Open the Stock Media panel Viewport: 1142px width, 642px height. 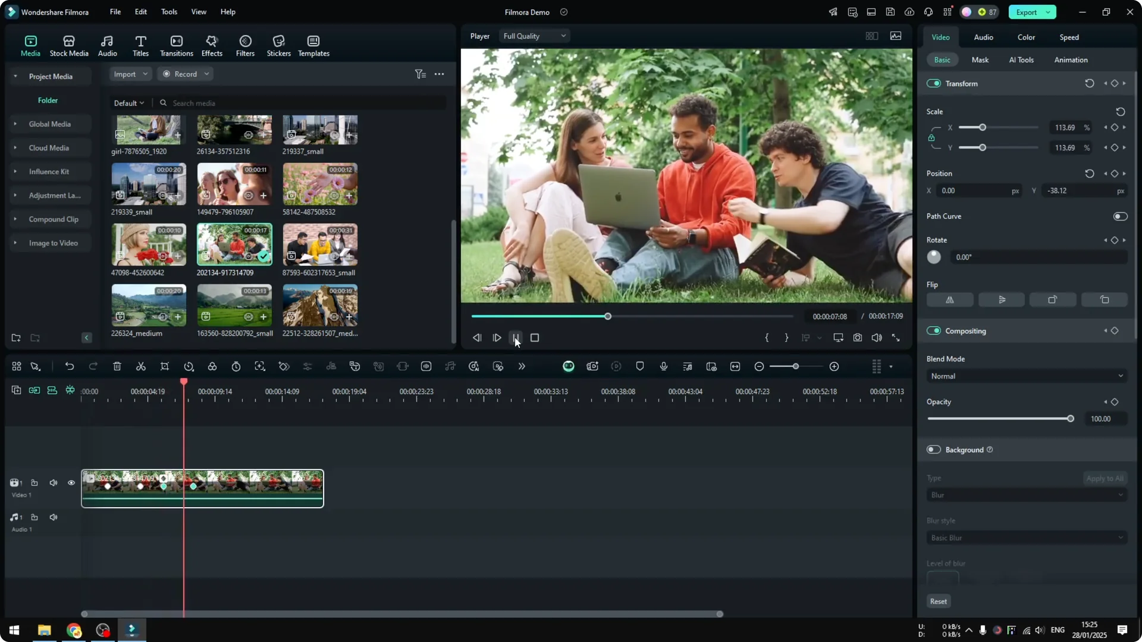click(x=68, y=45)
